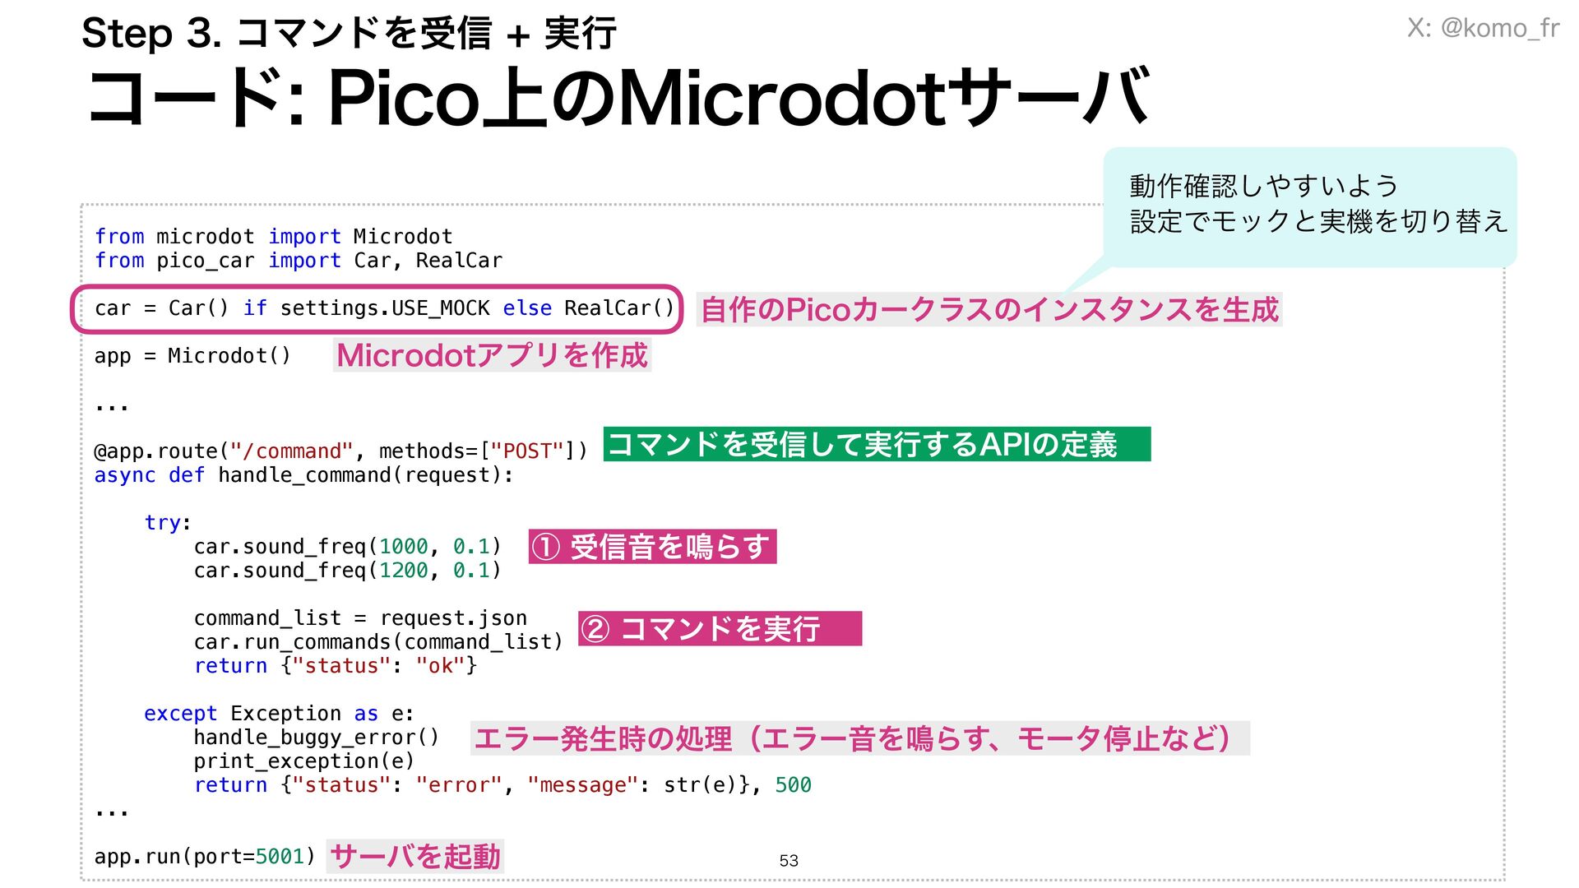Screen dimensions: 1579x888
Task: Click the '② コマンドを実行' magenta label
Action: click(719, 629)
